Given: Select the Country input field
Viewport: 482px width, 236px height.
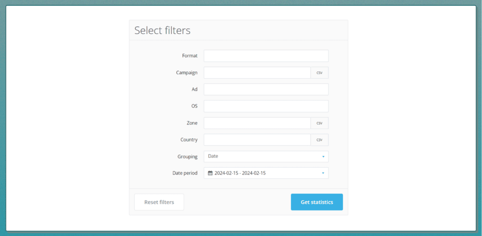Looking at the screenshot, I should click(257, 140).
